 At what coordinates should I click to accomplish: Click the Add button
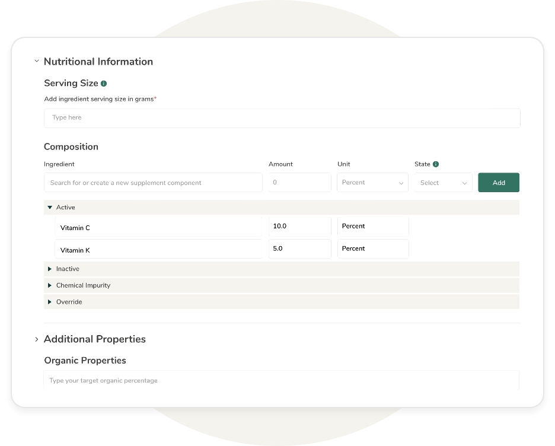coord(498,182)
